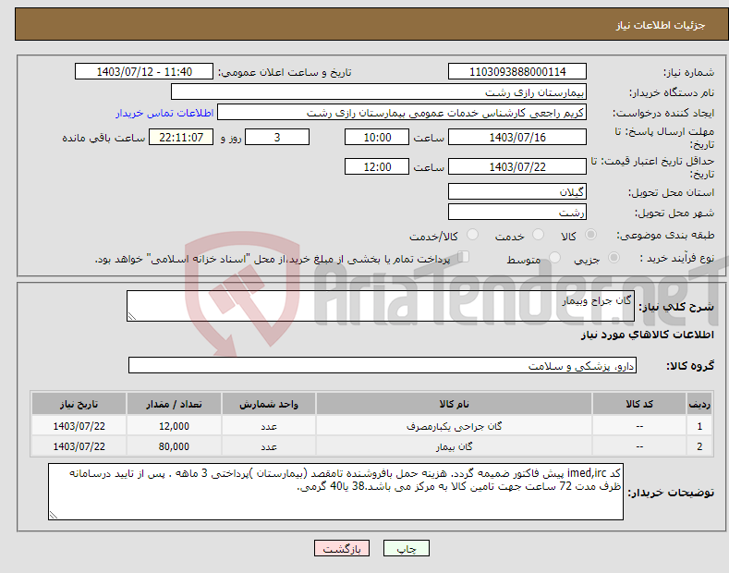Click need date of گان بیمار row
Image resolution: width=729 pixels, height=573 pixels.
click(x=79, y=446)
